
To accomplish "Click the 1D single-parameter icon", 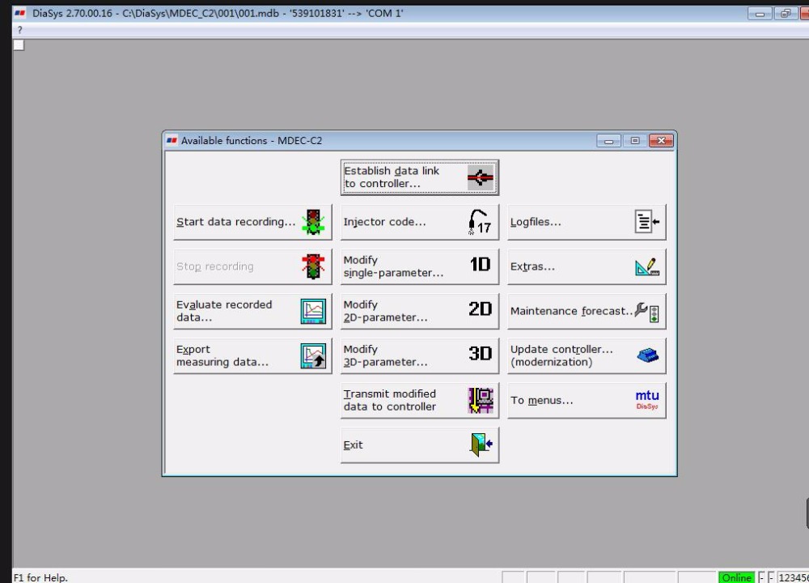I will click(x=480, y=266).
